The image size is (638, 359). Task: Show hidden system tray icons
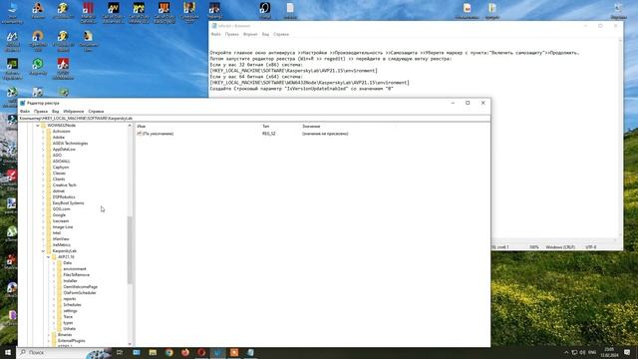point(566,352)
